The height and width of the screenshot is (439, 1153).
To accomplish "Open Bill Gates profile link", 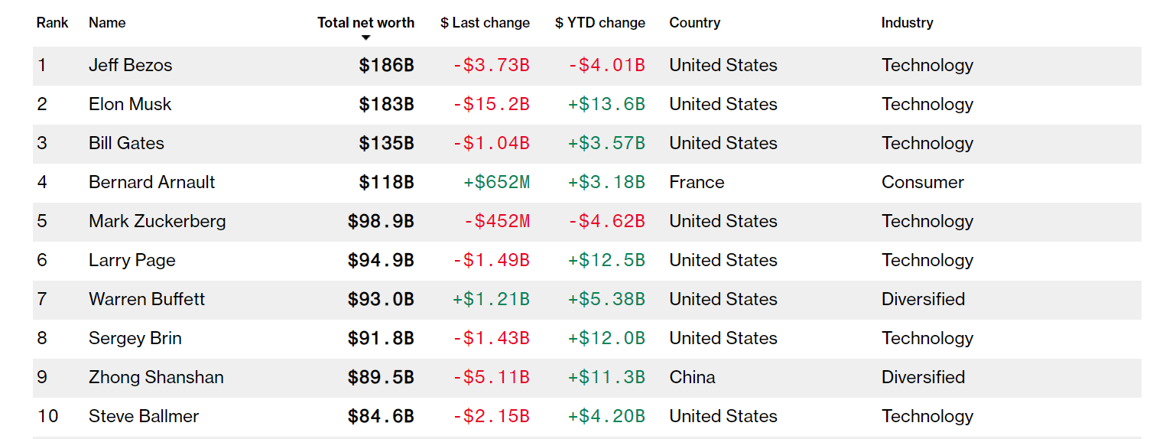I will [x=126, y=144].
